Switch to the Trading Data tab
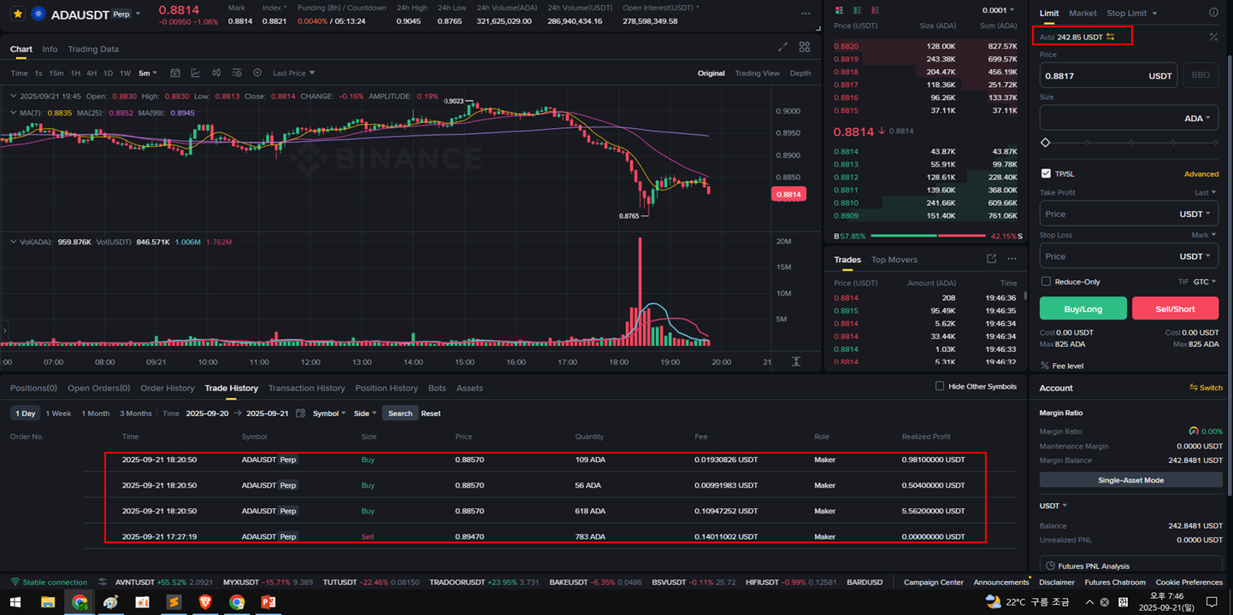The width and height of the screenshot is (1233, 615). (x=93, y=49)
